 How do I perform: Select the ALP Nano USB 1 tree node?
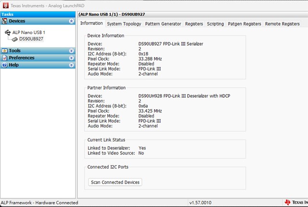29,32
